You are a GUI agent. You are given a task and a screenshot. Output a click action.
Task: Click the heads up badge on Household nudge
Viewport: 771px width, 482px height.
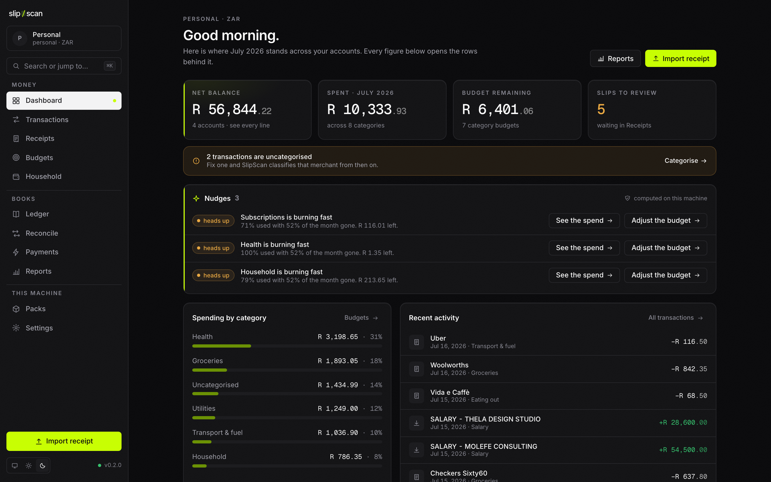tap(213, 275)
